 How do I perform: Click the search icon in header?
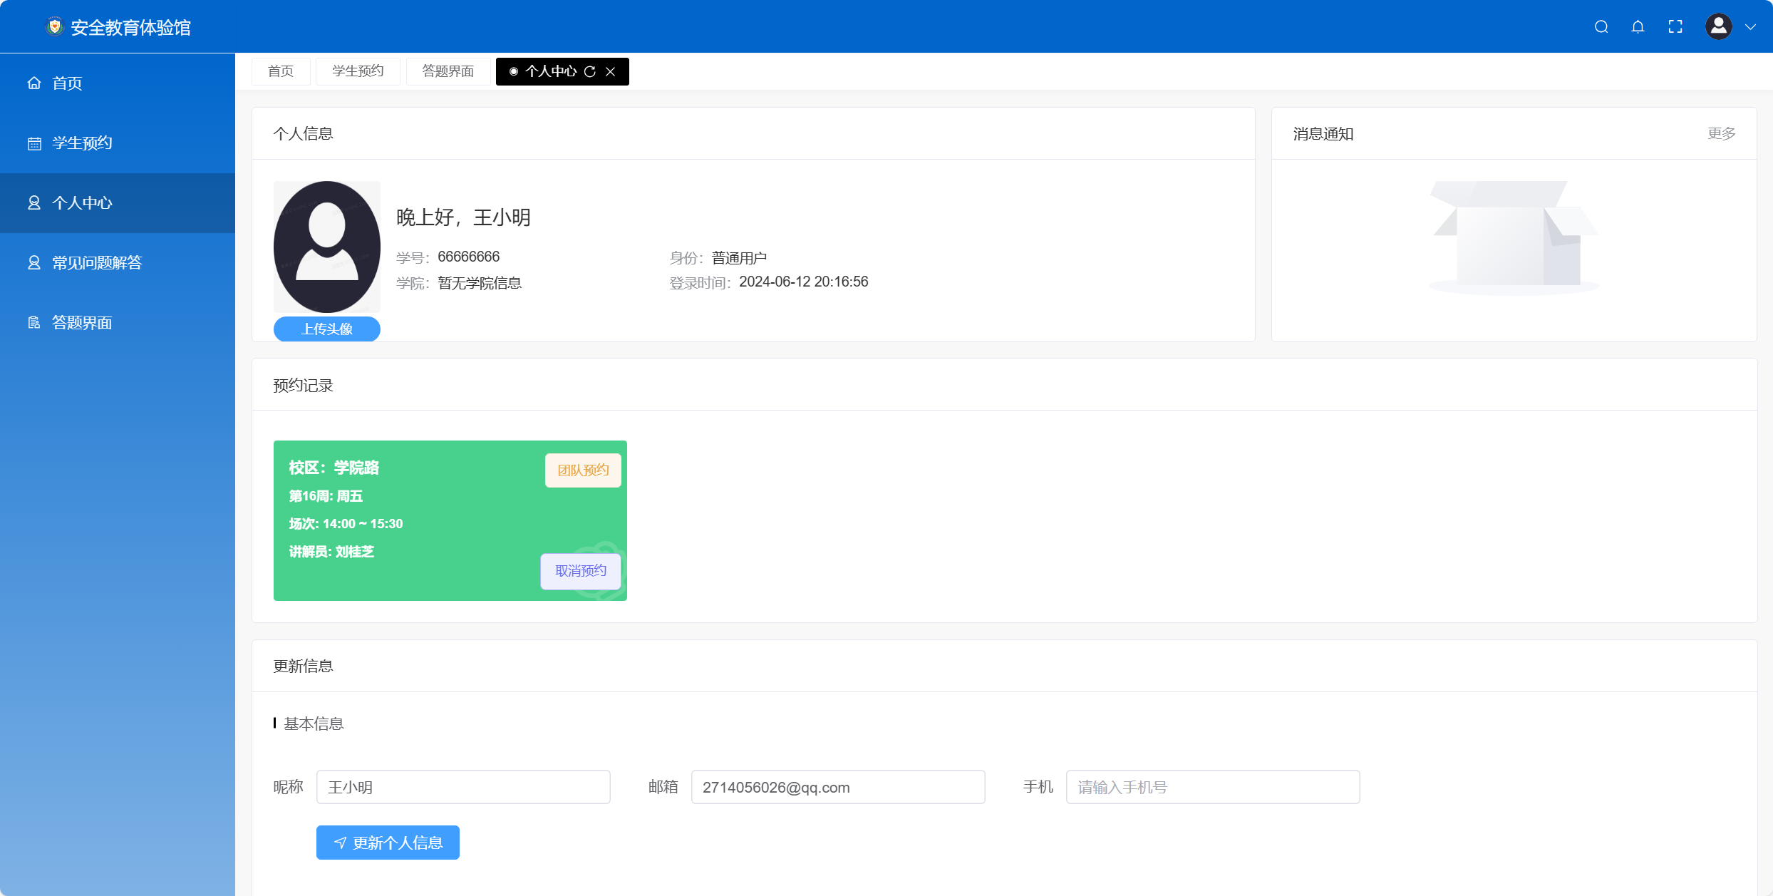1601,27
